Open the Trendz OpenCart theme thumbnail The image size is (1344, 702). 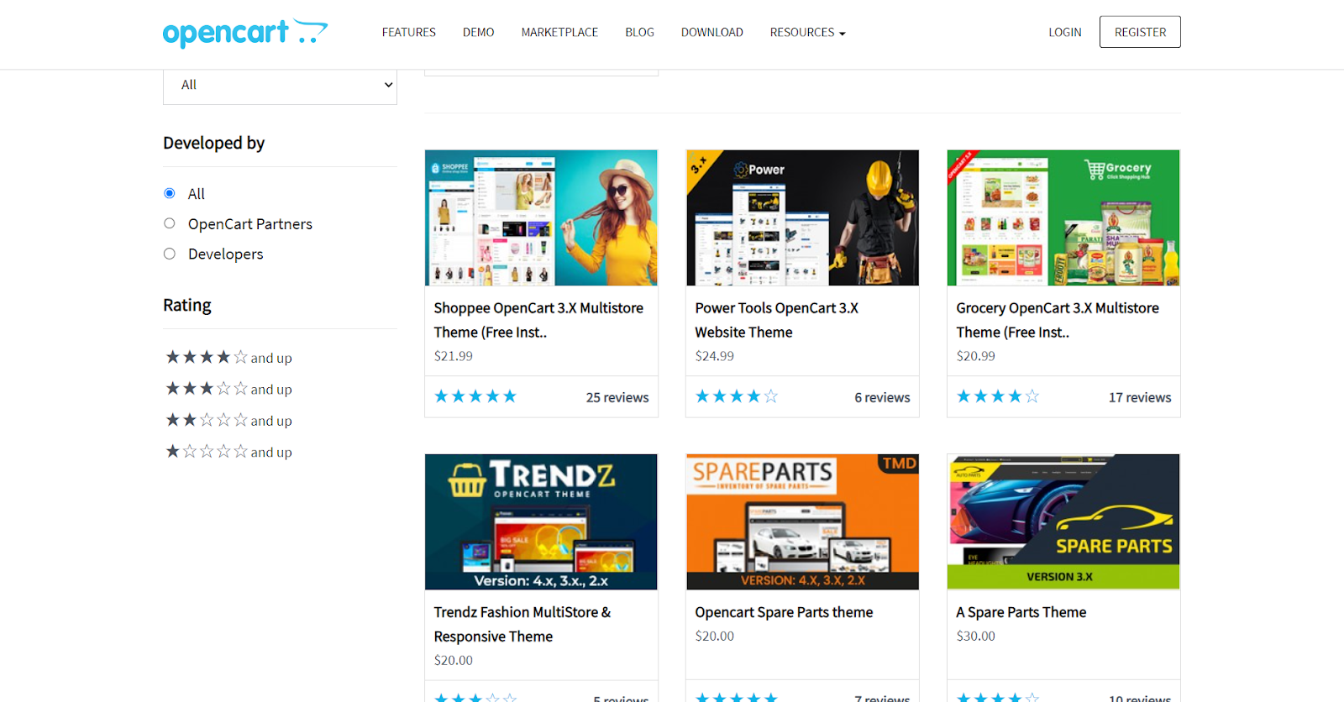click(541, 522)
